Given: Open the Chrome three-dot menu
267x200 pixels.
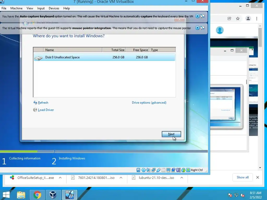Looking at the screenshot, I should point(257,18).
